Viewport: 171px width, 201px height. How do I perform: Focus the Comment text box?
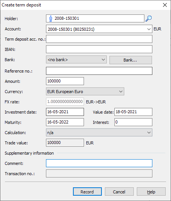click(99, 163)
